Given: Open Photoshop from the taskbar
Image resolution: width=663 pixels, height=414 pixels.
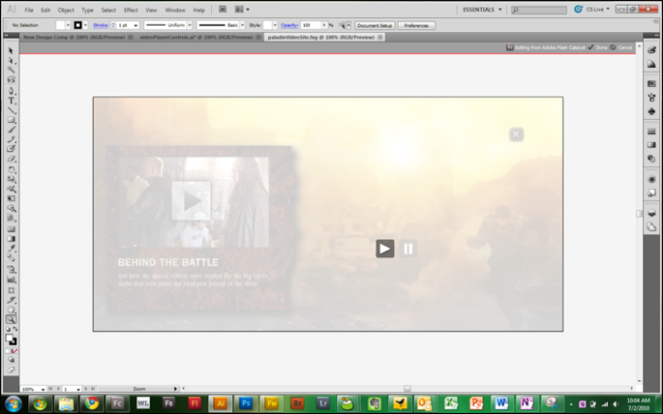Looking at the screenshot, I should [245, 404].
